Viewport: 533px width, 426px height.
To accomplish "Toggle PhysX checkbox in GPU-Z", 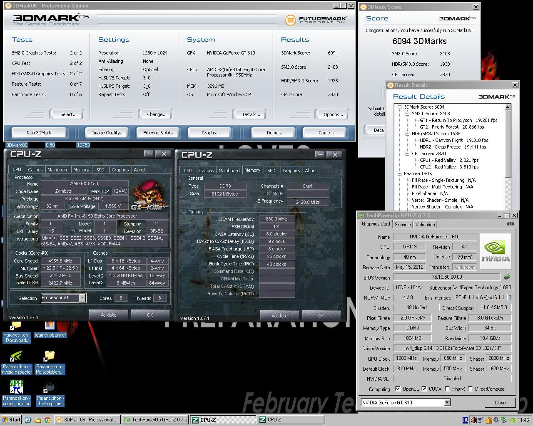I will coord(447,389).
